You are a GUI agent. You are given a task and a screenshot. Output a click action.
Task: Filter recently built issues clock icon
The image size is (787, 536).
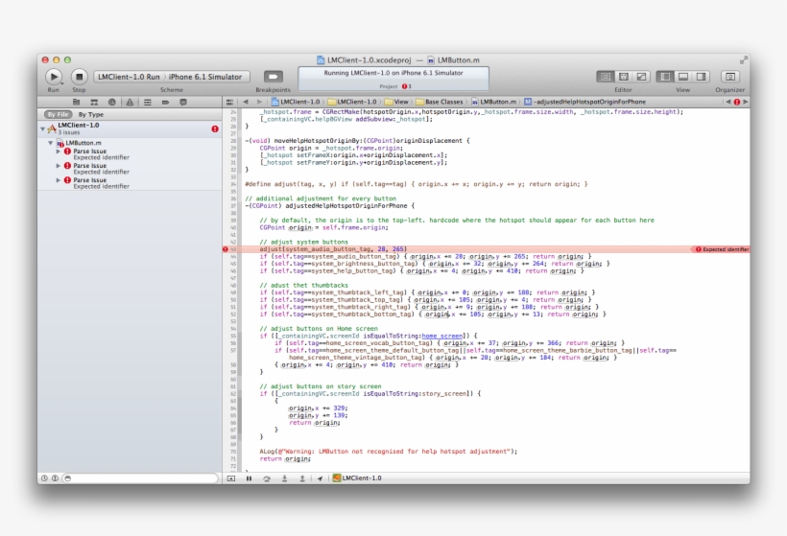click(x=44, y=478)
